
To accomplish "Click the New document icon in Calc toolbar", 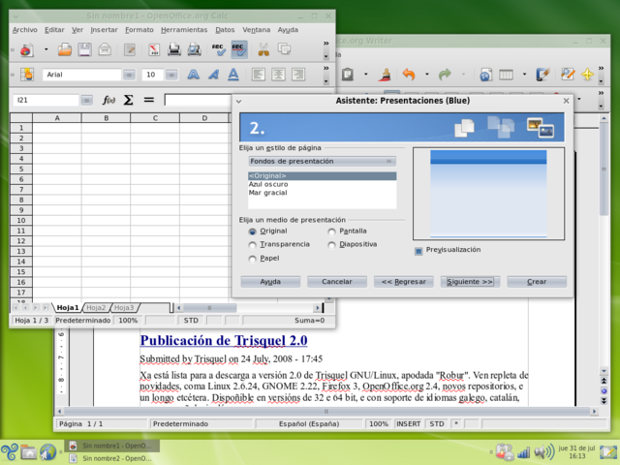I will click(26, 49).
